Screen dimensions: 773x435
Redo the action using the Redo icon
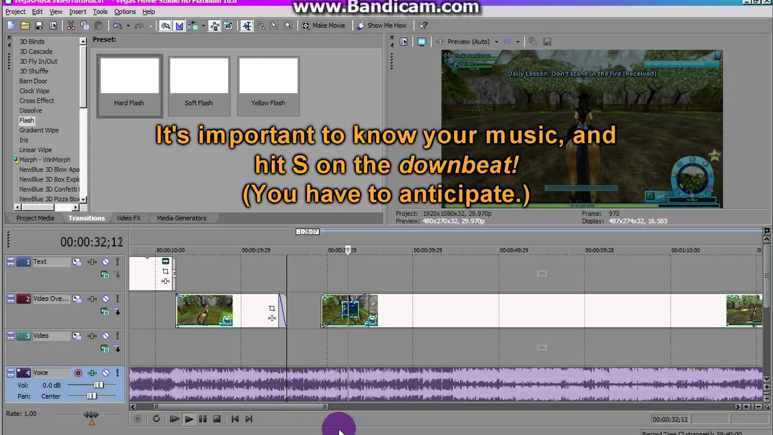pos(139,25)
